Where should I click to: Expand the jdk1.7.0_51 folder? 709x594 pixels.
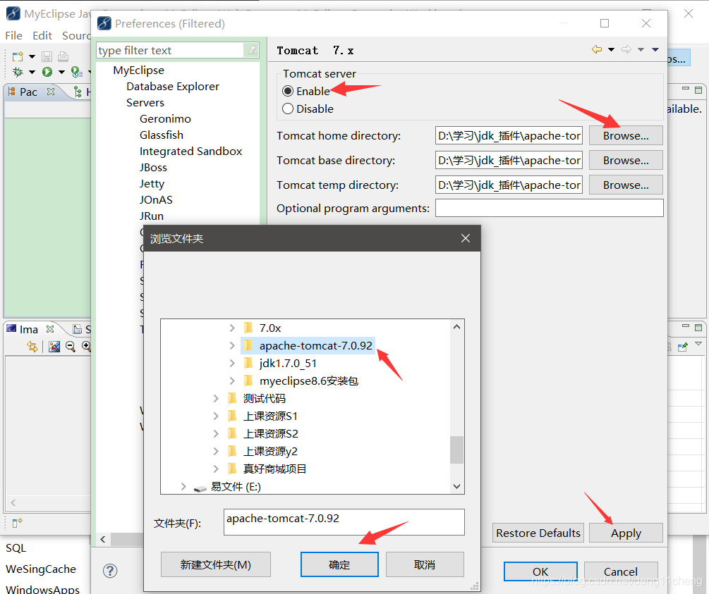click(x=232, y=363)
